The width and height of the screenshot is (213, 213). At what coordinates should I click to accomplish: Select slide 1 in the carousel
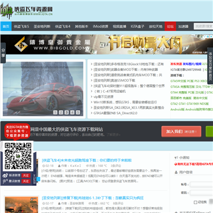point(55,112)
